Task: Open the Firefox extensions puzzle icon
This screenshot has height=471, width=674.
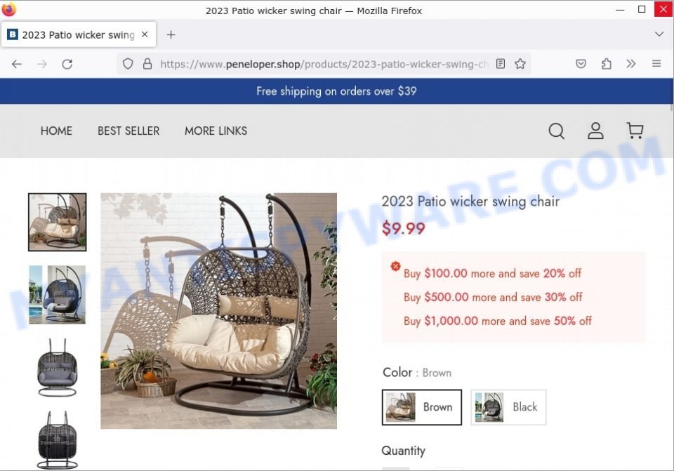Action: coord(606,64)
